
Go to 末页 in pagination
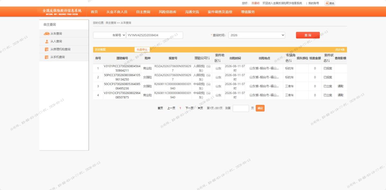pos(200,108)
